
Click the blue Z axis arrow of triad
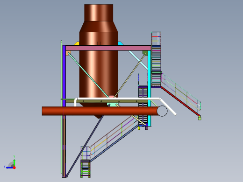pos(9,168)
